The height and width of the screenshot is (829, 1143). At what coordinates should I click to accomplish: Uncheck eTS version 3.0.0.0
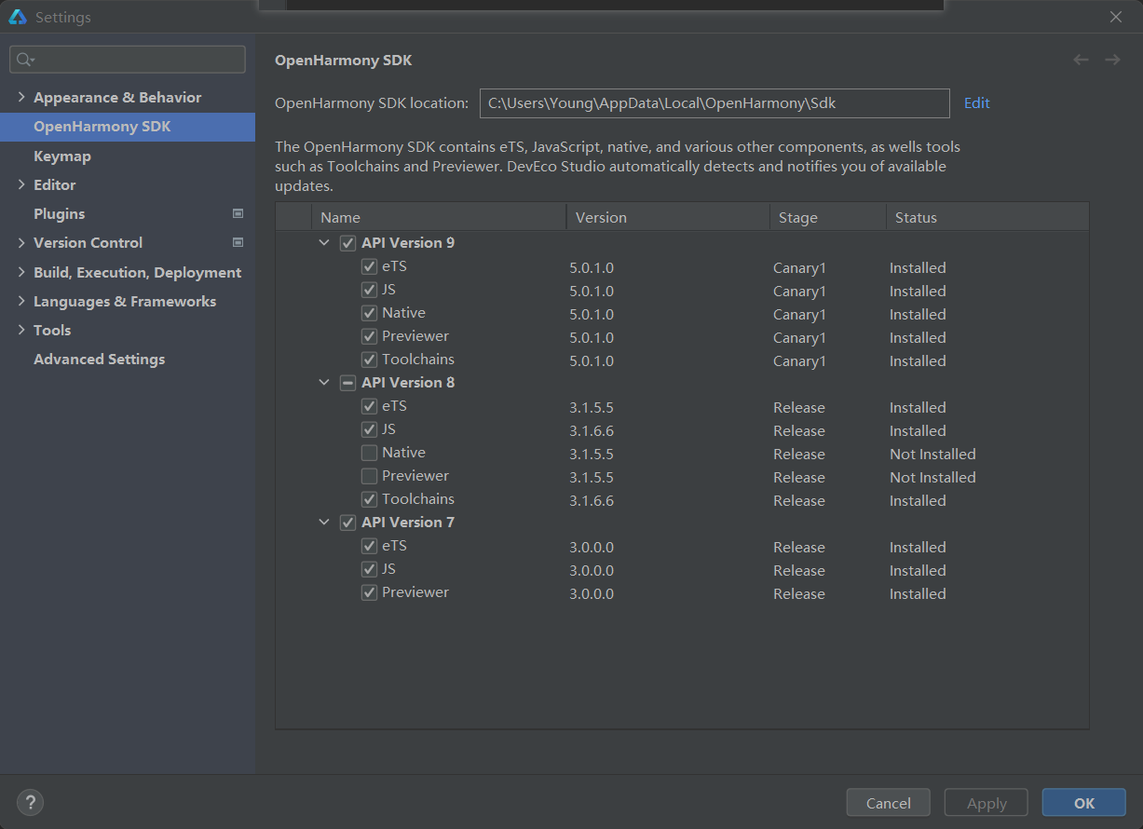pos(369,546)
